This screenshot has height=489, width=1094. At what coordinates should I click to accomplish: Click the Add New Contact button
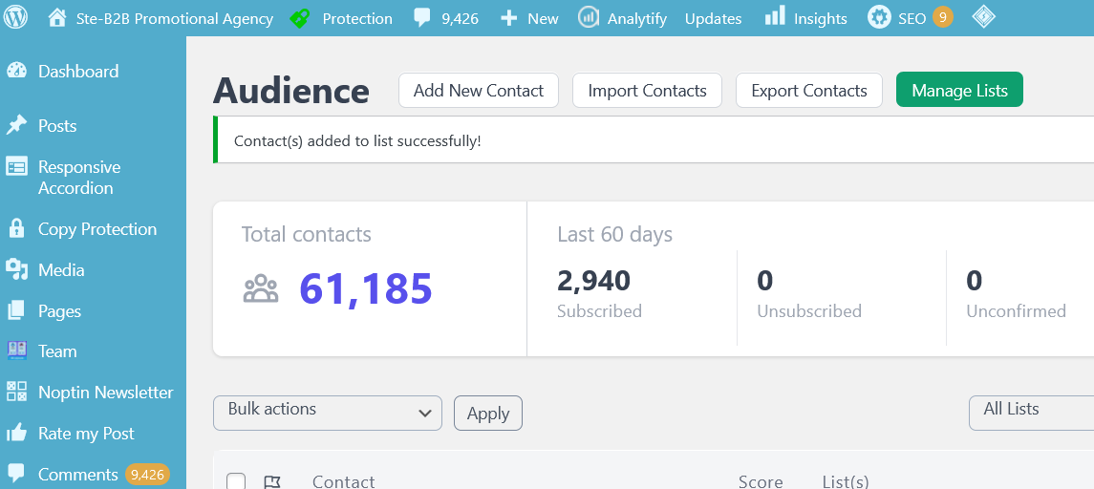[x=478, y=91]
